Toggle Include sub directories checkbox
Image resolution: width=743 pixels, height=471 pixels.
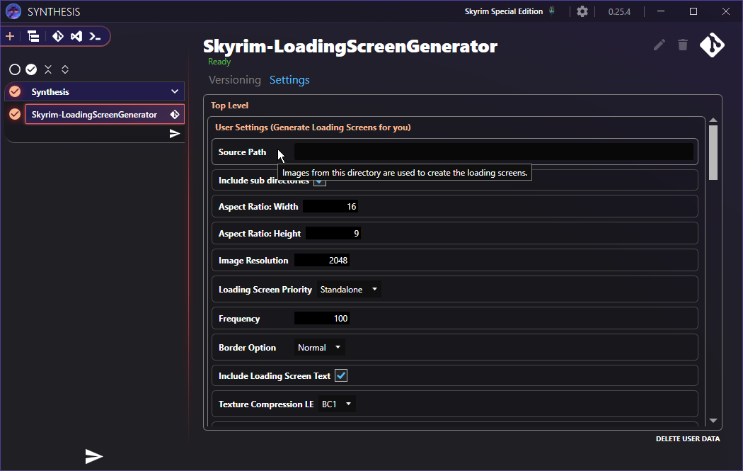coord(320,181)
